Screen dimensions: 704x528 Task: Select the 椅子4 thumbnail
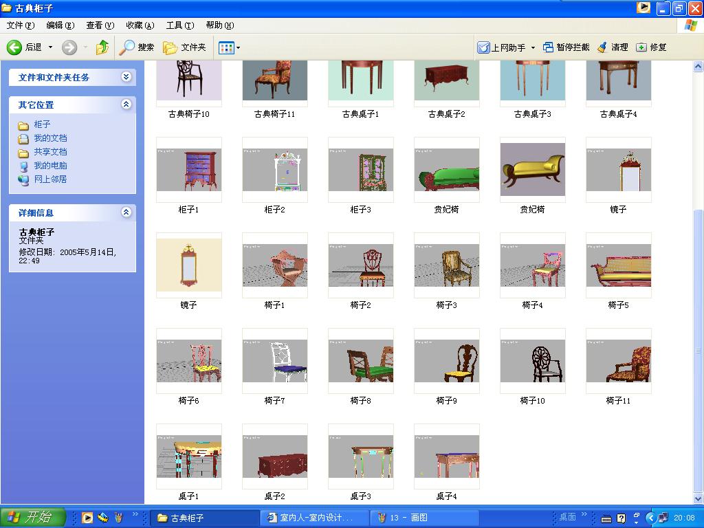tap(533, 265)
